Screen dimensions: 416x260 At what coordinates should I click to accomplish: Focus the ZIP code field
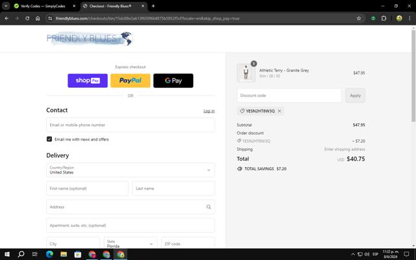click(x=188, y=242)
